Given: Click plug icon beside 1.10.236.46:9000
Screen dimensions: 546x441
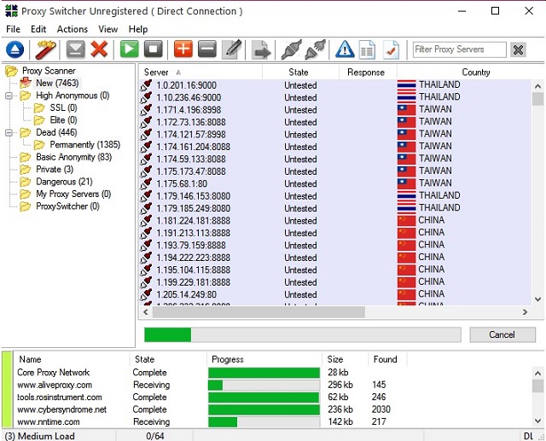Looking at the screenshot, I should 146,97.
